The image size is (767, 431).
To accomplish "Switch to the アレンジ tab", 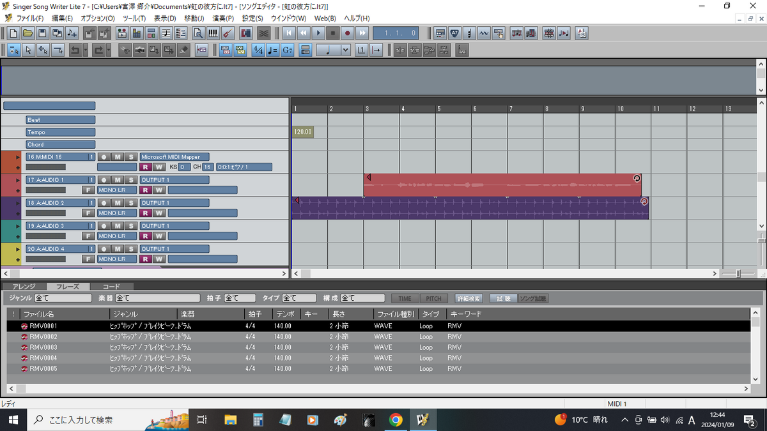I will pyautogui.click(x=24, y=287).
